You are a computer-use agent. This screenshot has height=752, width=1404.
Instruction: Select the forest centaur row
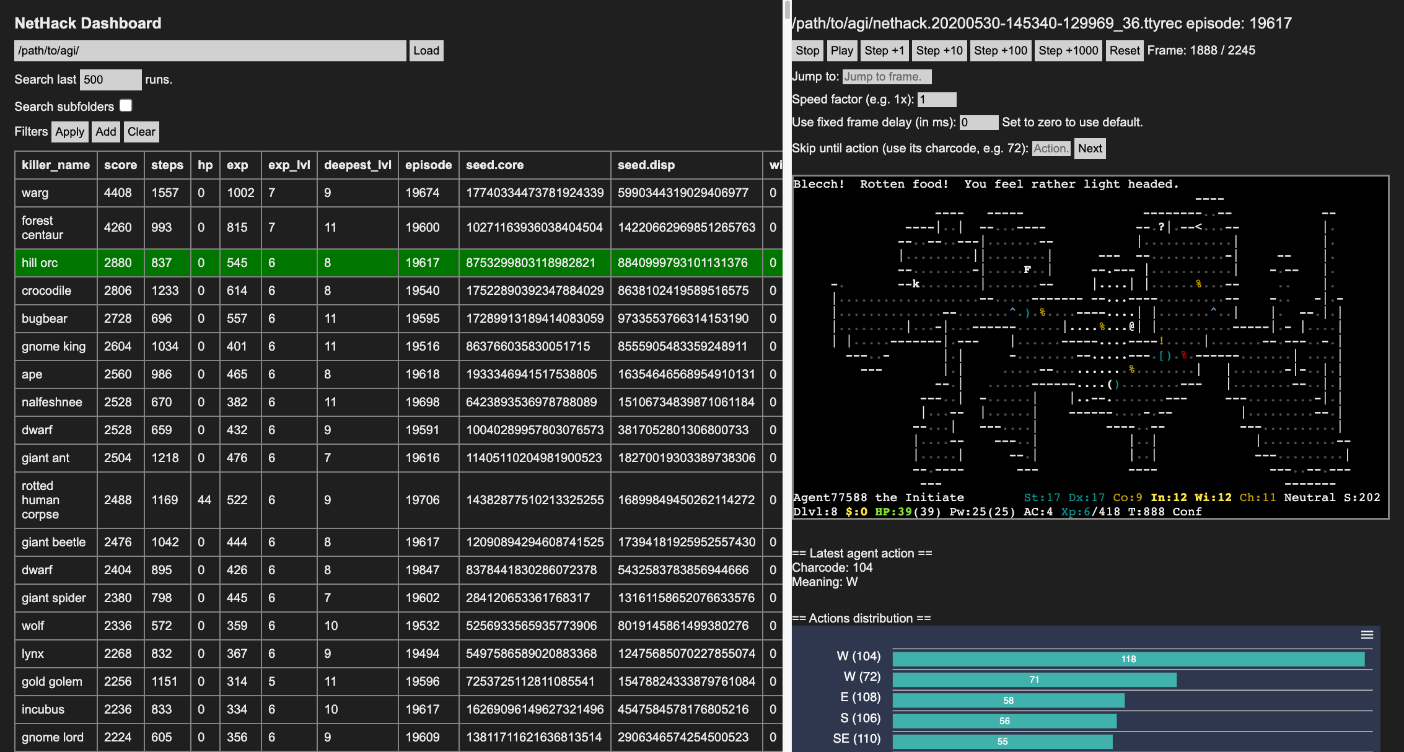tap(398, 227)
